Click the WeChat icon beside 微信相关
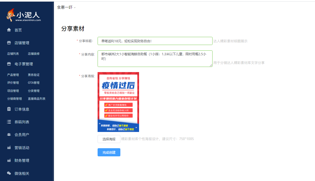The image size is (315, 181). click(9, 173)
